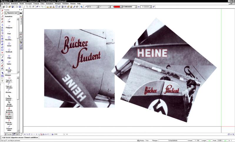
Task: Open the Extra menu
Action: coord(42,4)
